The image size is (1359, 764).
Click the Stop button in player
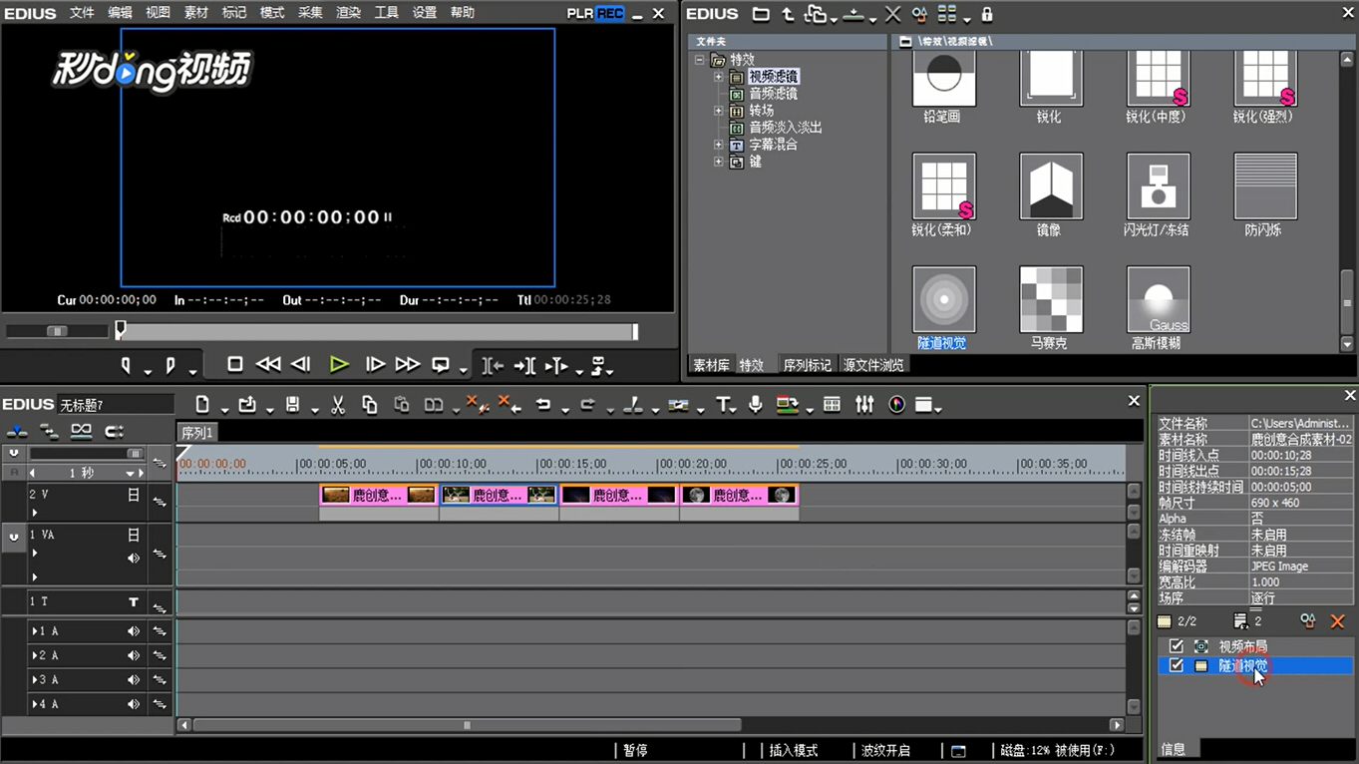click(235, 365)
